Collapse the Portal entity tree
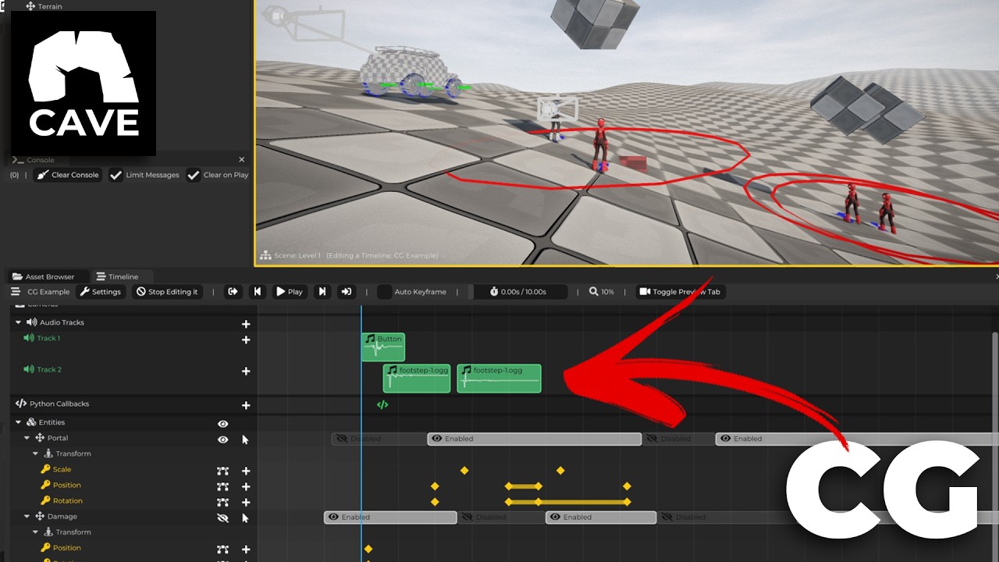Screen dimensions: 999x562 pyautogui.click(x=27, y=438)
